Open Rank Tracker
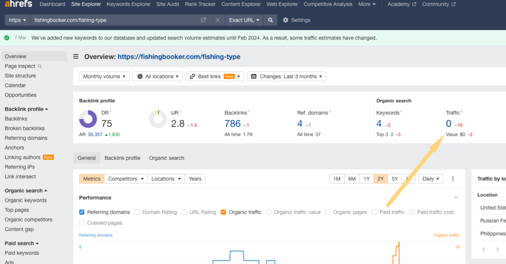 [200, 4]
